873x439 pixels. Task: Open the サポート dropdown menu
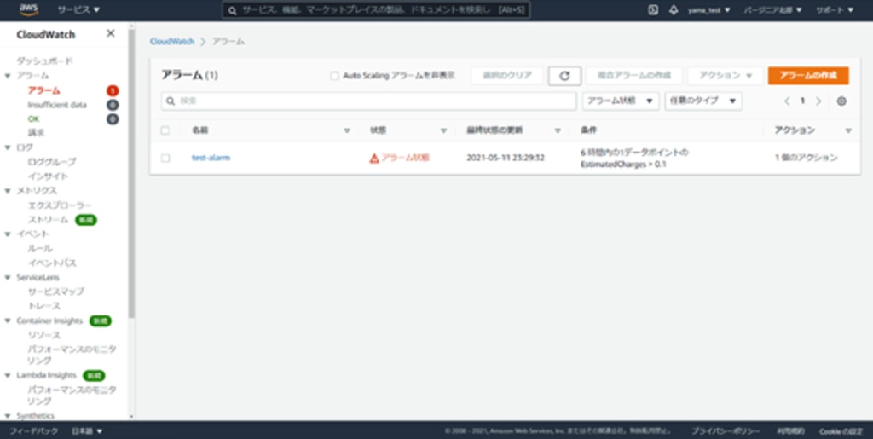[x=835, y=10]
